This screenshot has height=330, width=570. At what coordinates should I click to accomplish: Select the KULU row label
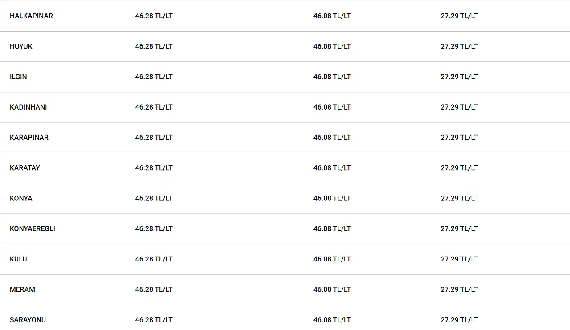[x=18, y=259]
